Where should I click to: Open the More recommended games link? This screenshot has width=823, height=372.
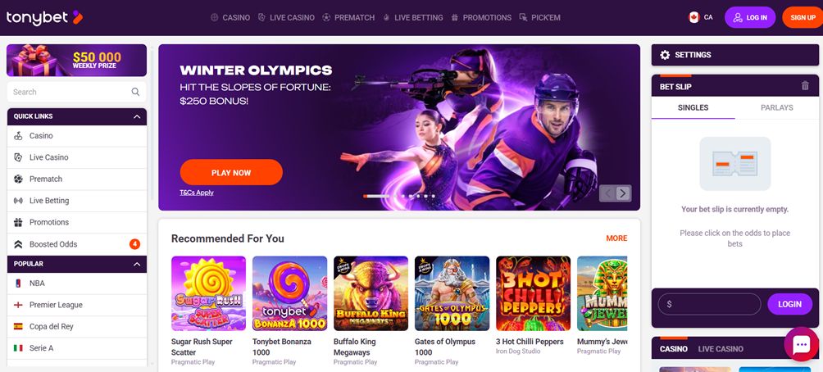[x=616, y=238]
